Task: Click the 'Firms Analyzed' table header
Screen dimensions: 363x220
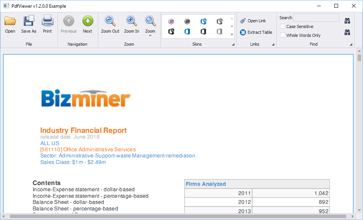Action: pos(257,184)
